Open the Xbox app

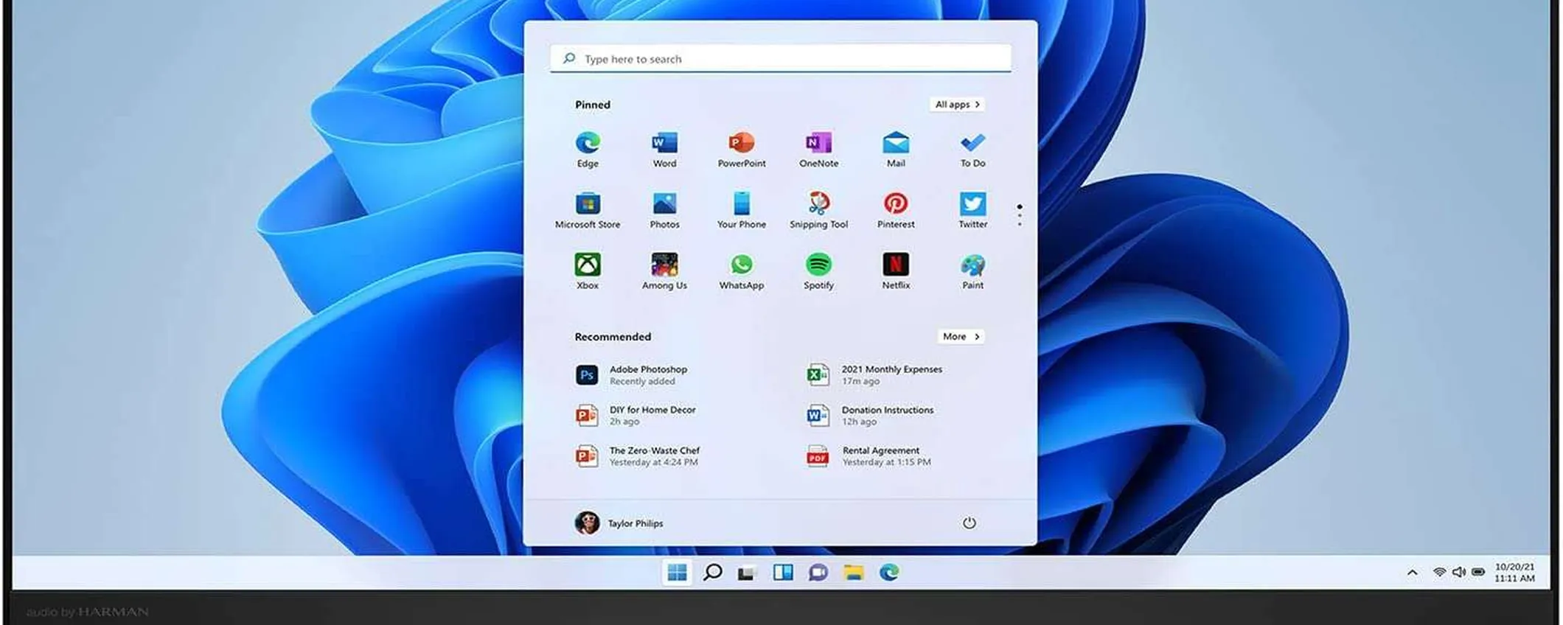[x=588, y=271]
